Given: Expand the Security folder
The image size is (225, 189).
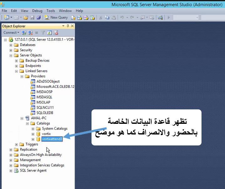Looking at the screenshot, I should tap(11, 50).
